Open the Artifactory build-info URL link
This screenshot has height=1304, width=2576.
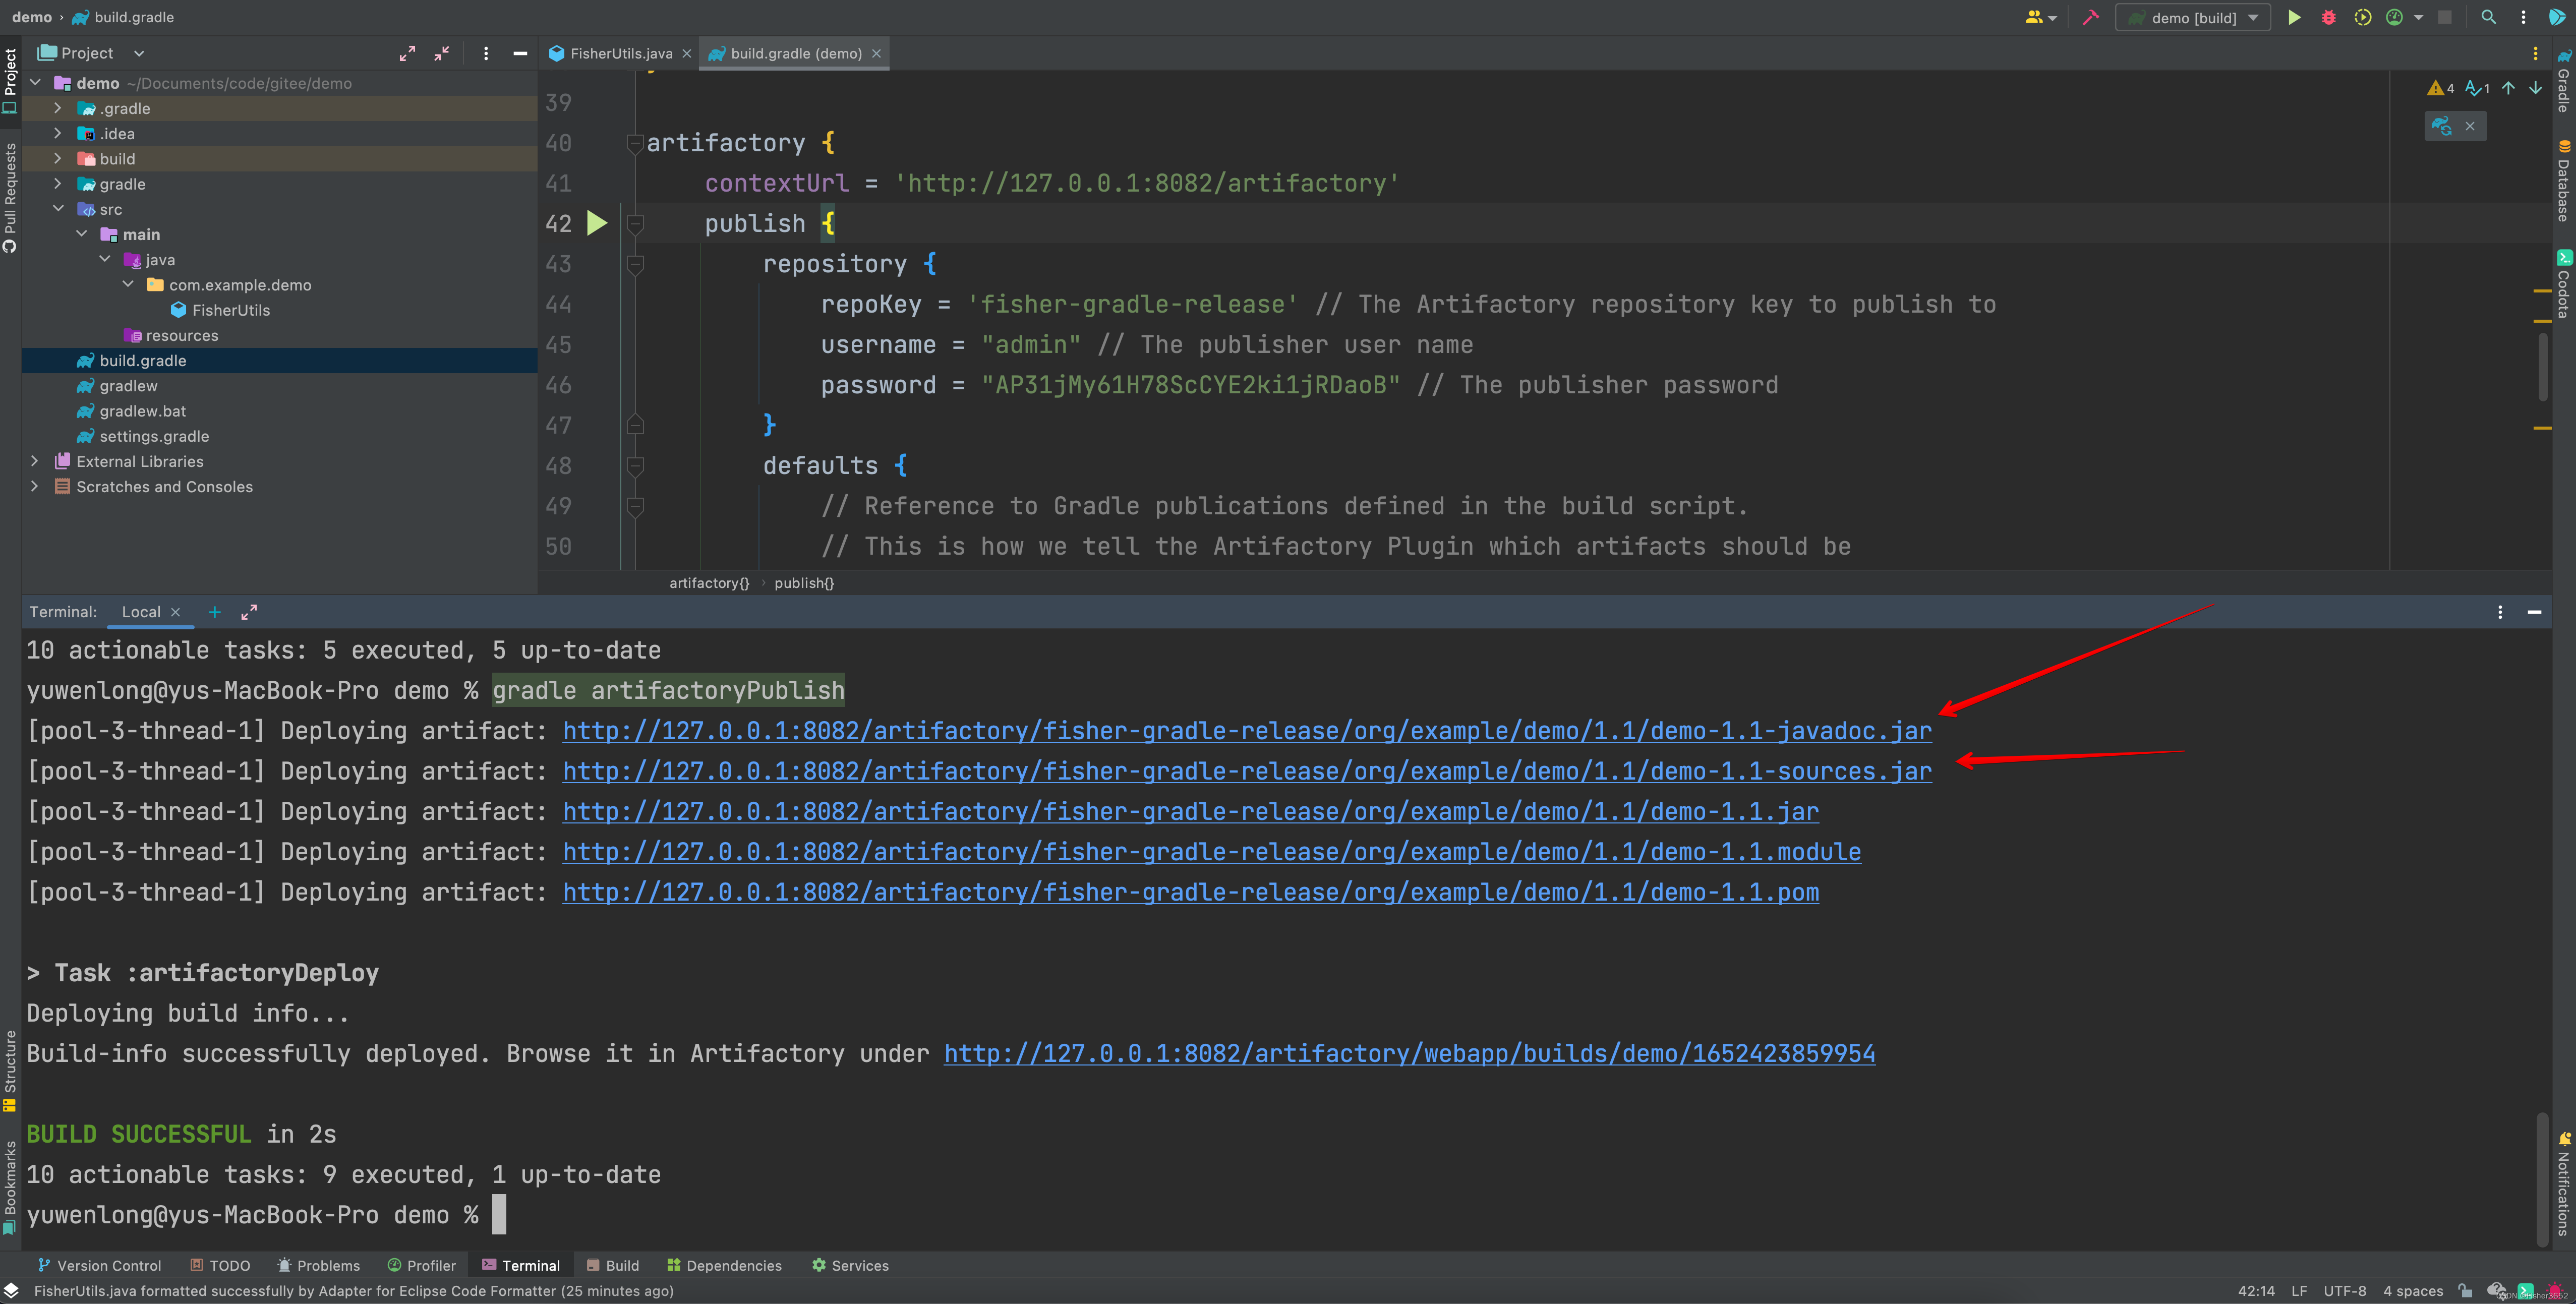pyautogui.click(x=1409, y=1054)
